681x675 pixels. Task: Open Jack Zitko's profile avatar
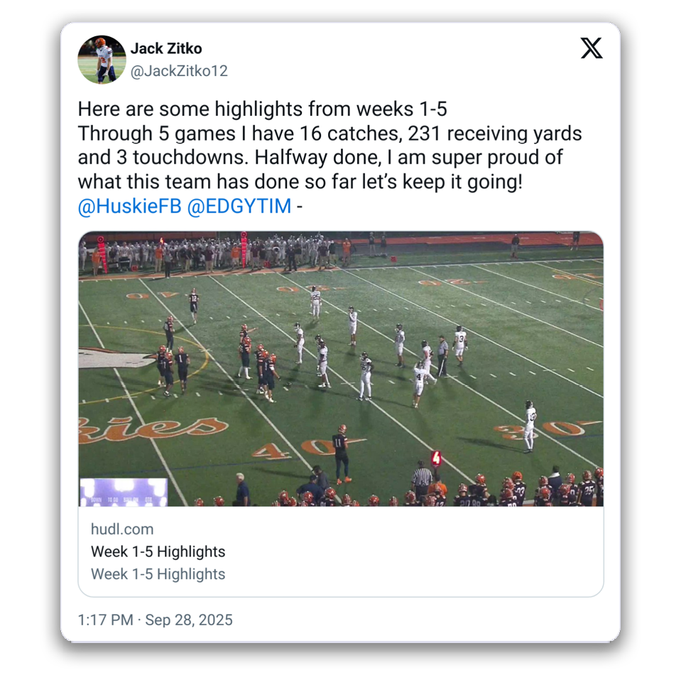pyautogui.click(x=102, y=60)
